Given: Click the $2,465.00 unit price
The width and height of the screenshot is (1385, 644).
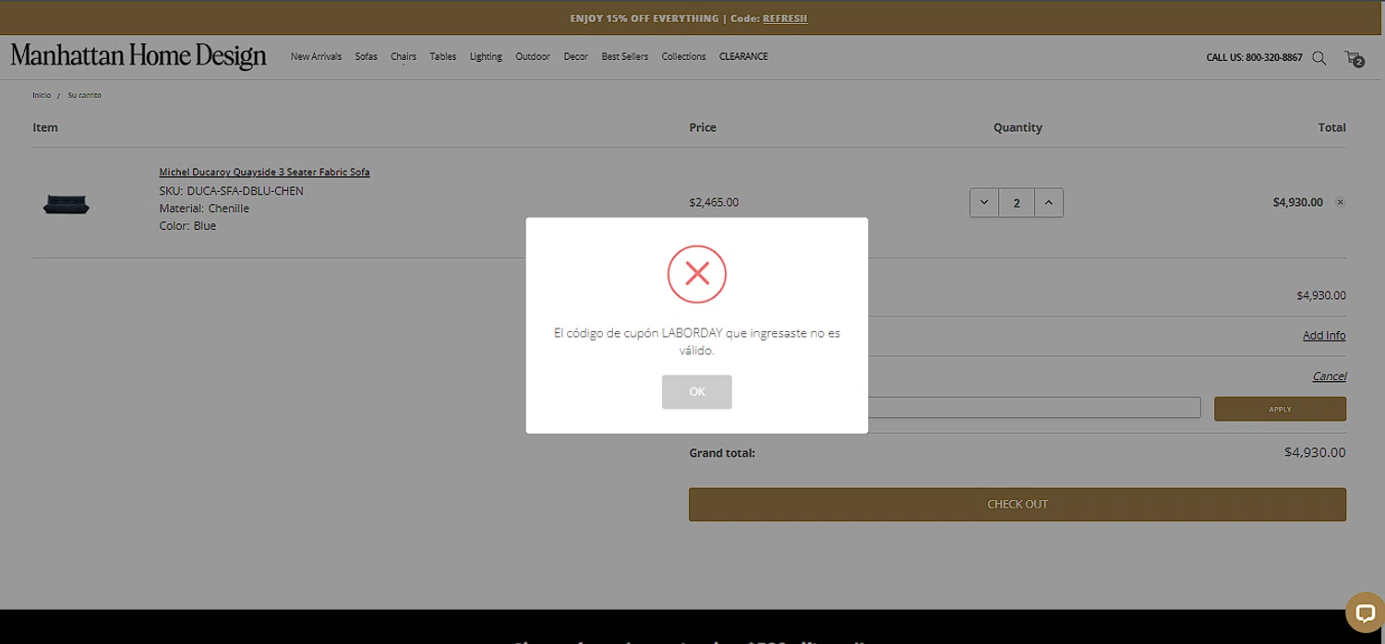Looking at the screenshot, I should point(714,202).
